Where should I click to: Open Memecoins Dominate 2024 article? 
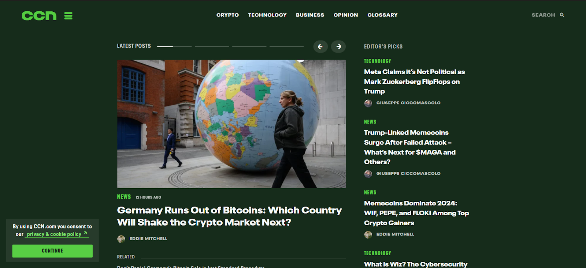(x=416, y=213)
